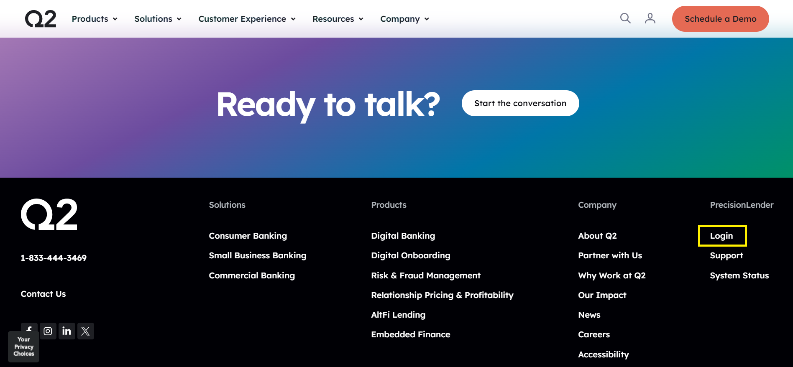The image size is (793, 367).
Task: Click the Q2 logo in header
Action: click(41, 19)
